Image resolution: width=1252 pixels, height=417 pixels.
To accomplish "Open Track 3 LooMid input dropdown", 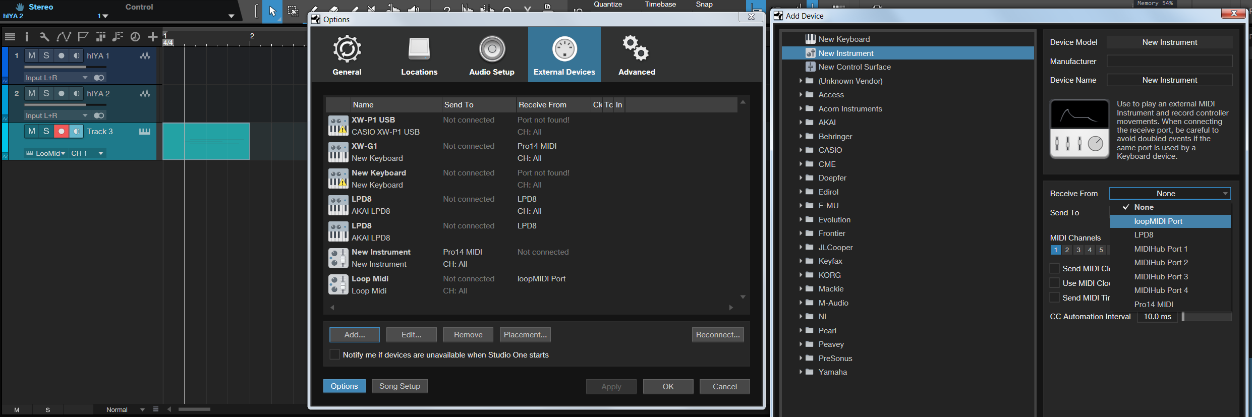I will pos(45,153).
